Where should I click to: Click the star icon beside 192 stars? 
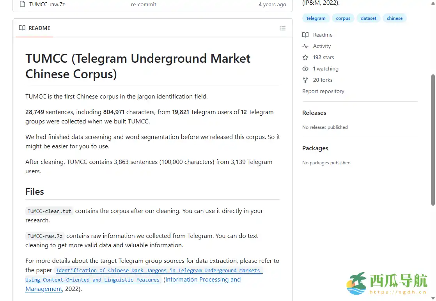[305, 58]
